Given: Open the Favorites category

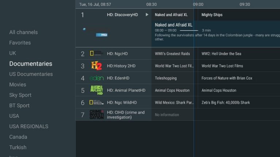Looking at the screenshot, I should tap(20, 43).
